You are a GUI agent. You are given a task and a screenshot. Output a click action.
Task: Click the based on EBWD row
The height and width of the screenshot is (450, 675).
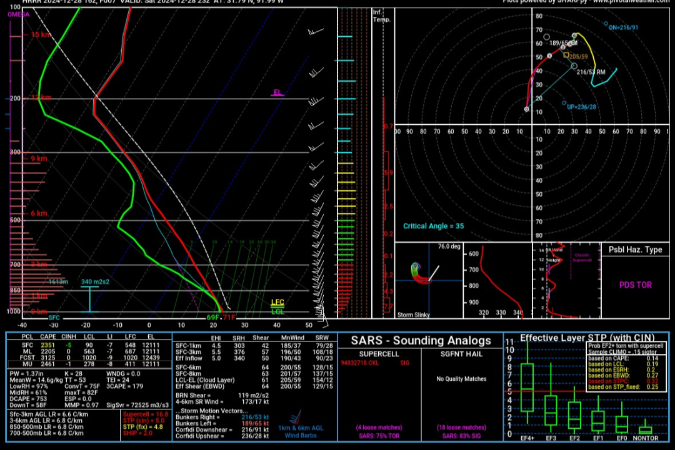point(623,375)
